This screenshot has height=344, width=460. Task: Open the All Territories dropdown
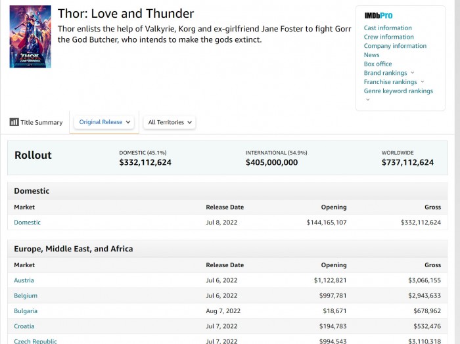click(170, 122)
